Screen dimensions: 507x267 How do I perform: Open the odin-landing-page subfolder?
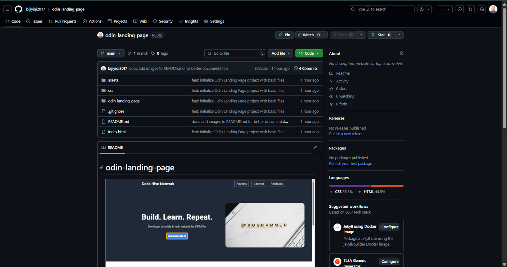coord(124,101)
